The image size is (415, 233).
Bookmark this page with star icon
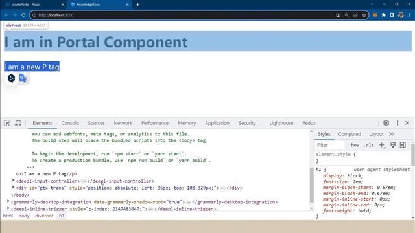pyautogui.click(x=364, y=15)
